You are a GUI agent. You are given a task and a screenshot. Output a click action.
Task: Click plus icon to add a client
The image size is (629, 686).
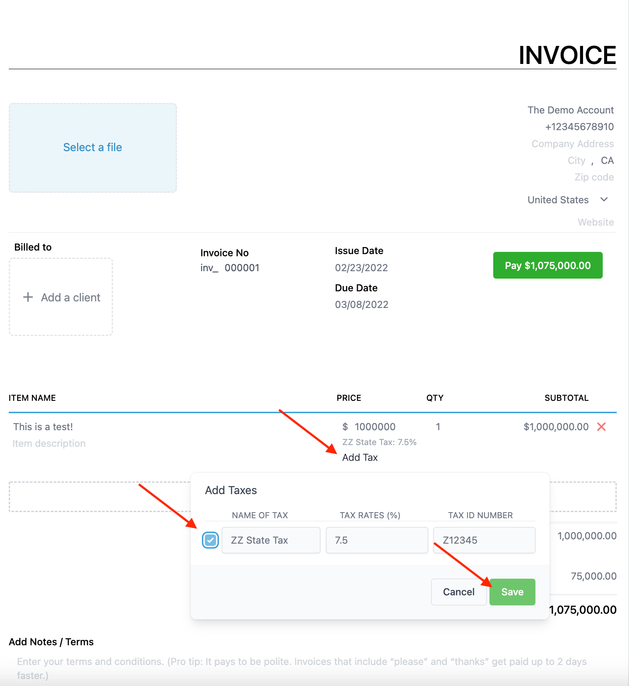(x=28, y=297)
